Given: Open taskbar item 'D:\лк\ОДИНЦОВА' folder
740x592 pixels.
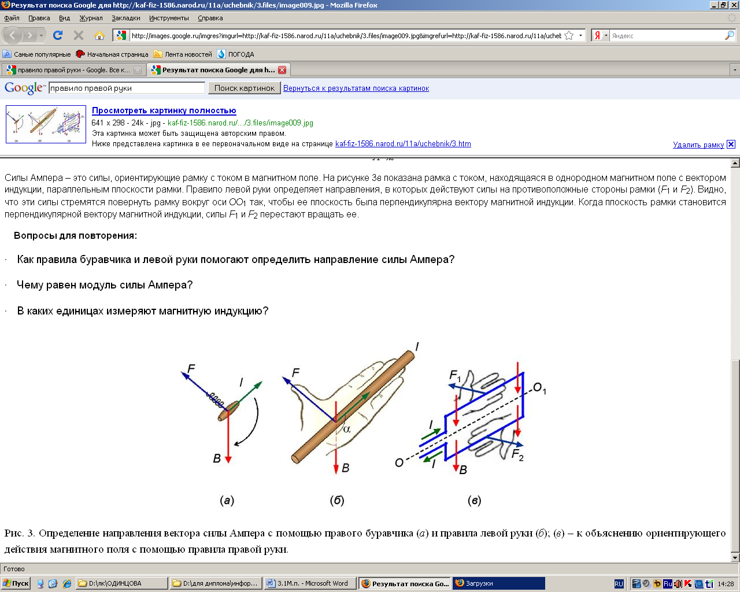Looking at the screenshot, I should coord(122,583).
